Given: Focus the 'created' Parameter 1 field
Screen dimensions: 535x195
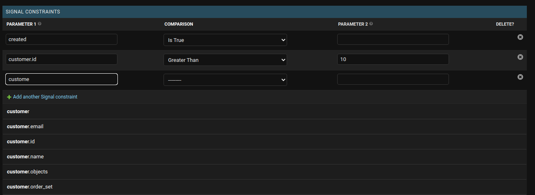Looking at the screenshot, I should click(62, 39).
